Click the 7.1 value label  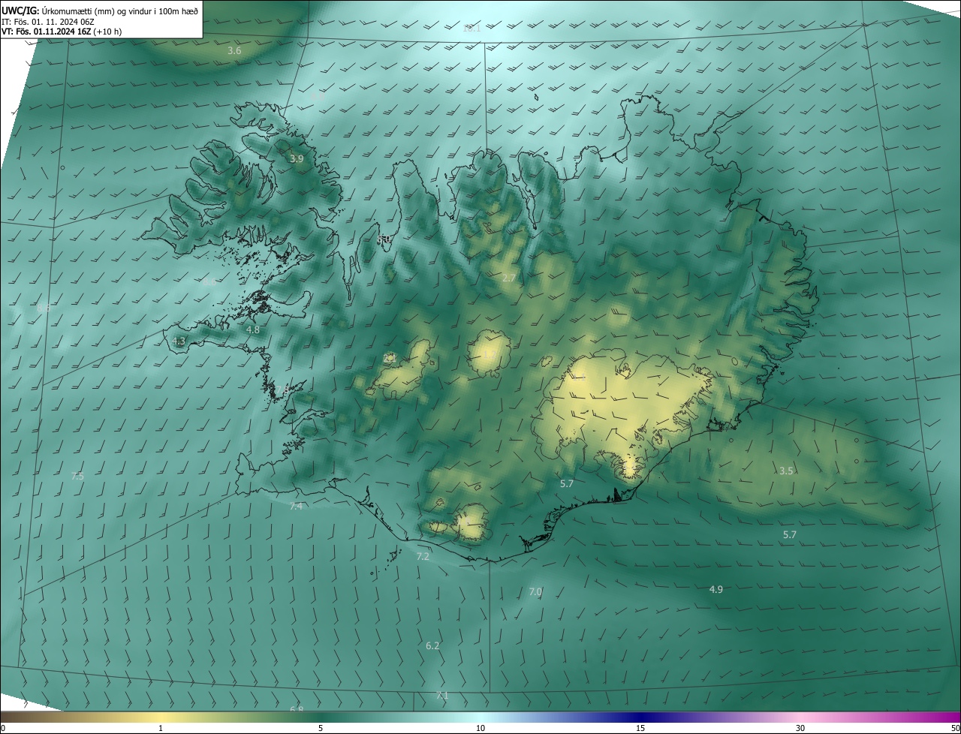[442, 696]
